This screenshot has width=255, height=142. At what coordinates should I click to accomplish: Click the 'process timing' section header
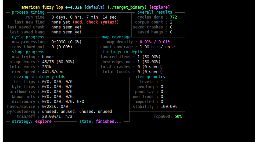(x=28, y=12)
